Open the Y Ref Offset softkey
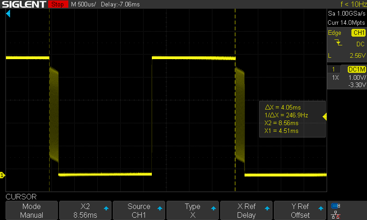 300,210
